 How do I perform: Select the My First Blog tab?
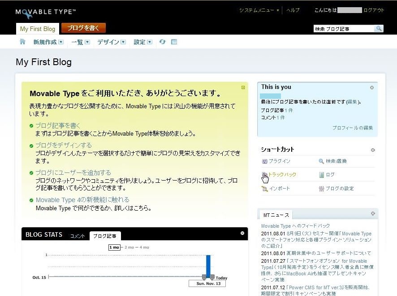[38, 29]
